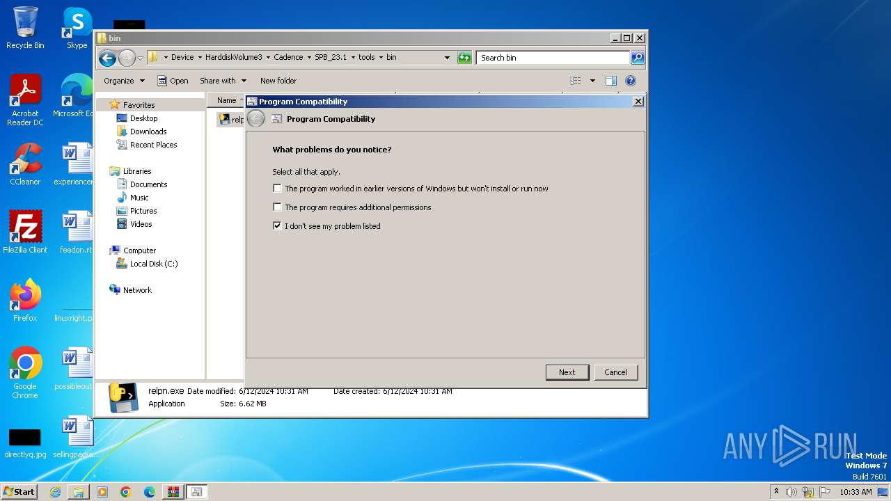Select Cadence breadcrumb in address path
The height and width of the screenshot is (501, 891).
[x=288, y=58]
